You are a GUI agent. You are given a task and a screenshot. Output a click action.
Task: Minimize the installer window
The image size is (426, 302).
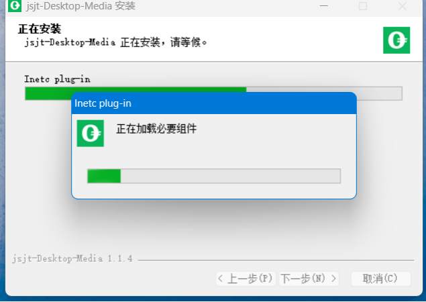(323, 6)
